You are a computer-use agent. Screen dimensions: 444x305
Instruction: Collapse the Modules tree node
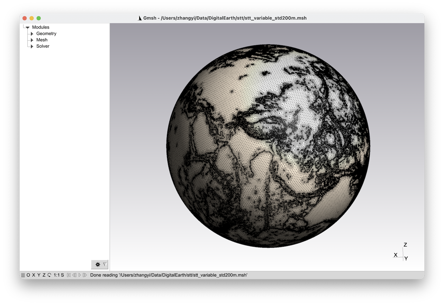(x=27, y=27)
